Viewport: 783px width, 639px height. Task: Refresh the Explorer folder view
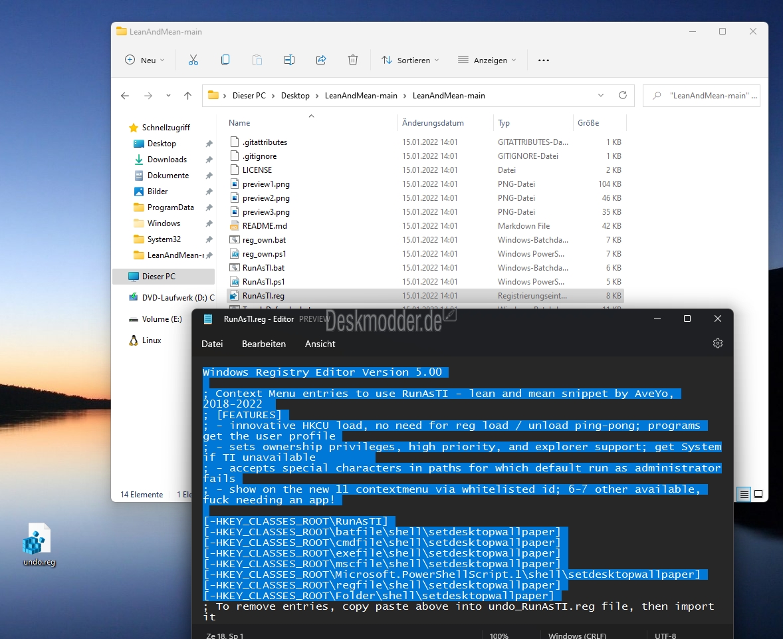point(623,95)
